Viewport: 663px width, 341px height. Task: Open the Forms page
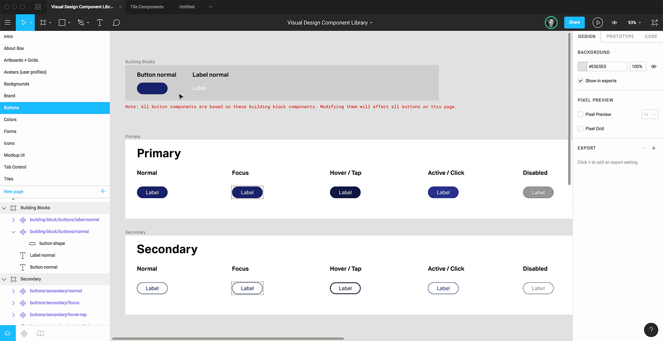55,131
